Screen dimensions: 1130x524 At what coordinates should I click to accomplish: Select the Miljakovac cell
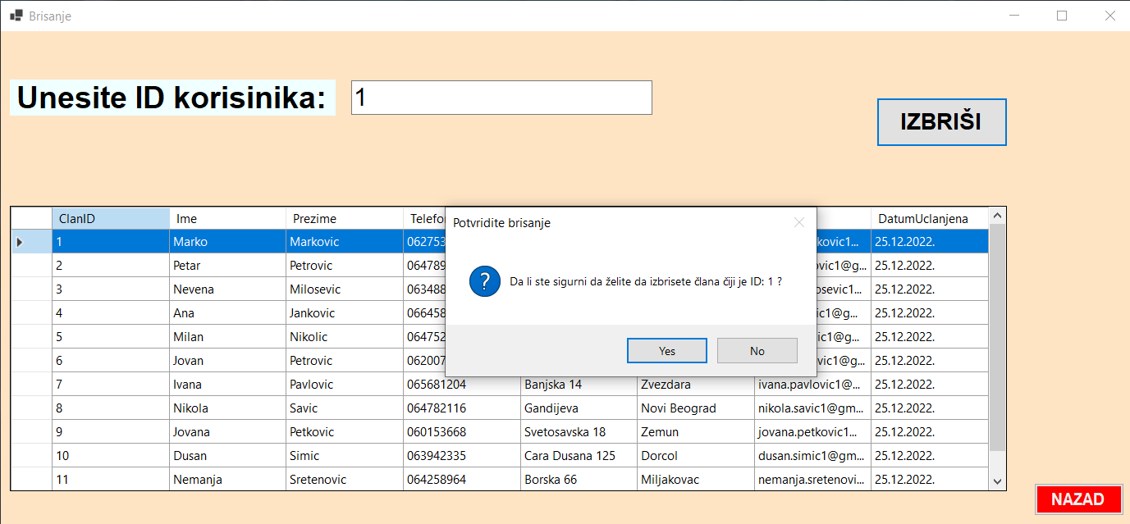coord(696,480)
